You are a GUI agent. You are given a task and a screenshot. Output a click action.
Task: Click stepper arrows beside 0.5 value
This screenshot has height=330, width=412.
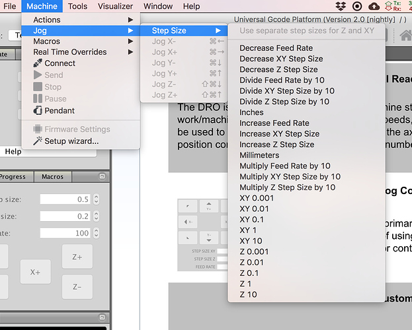(x=96, y=199)
